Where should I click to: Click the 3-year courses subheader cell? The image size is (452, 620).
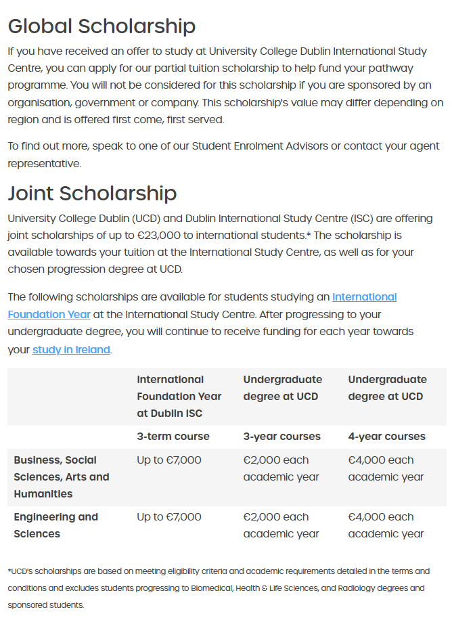click(282, 437)
